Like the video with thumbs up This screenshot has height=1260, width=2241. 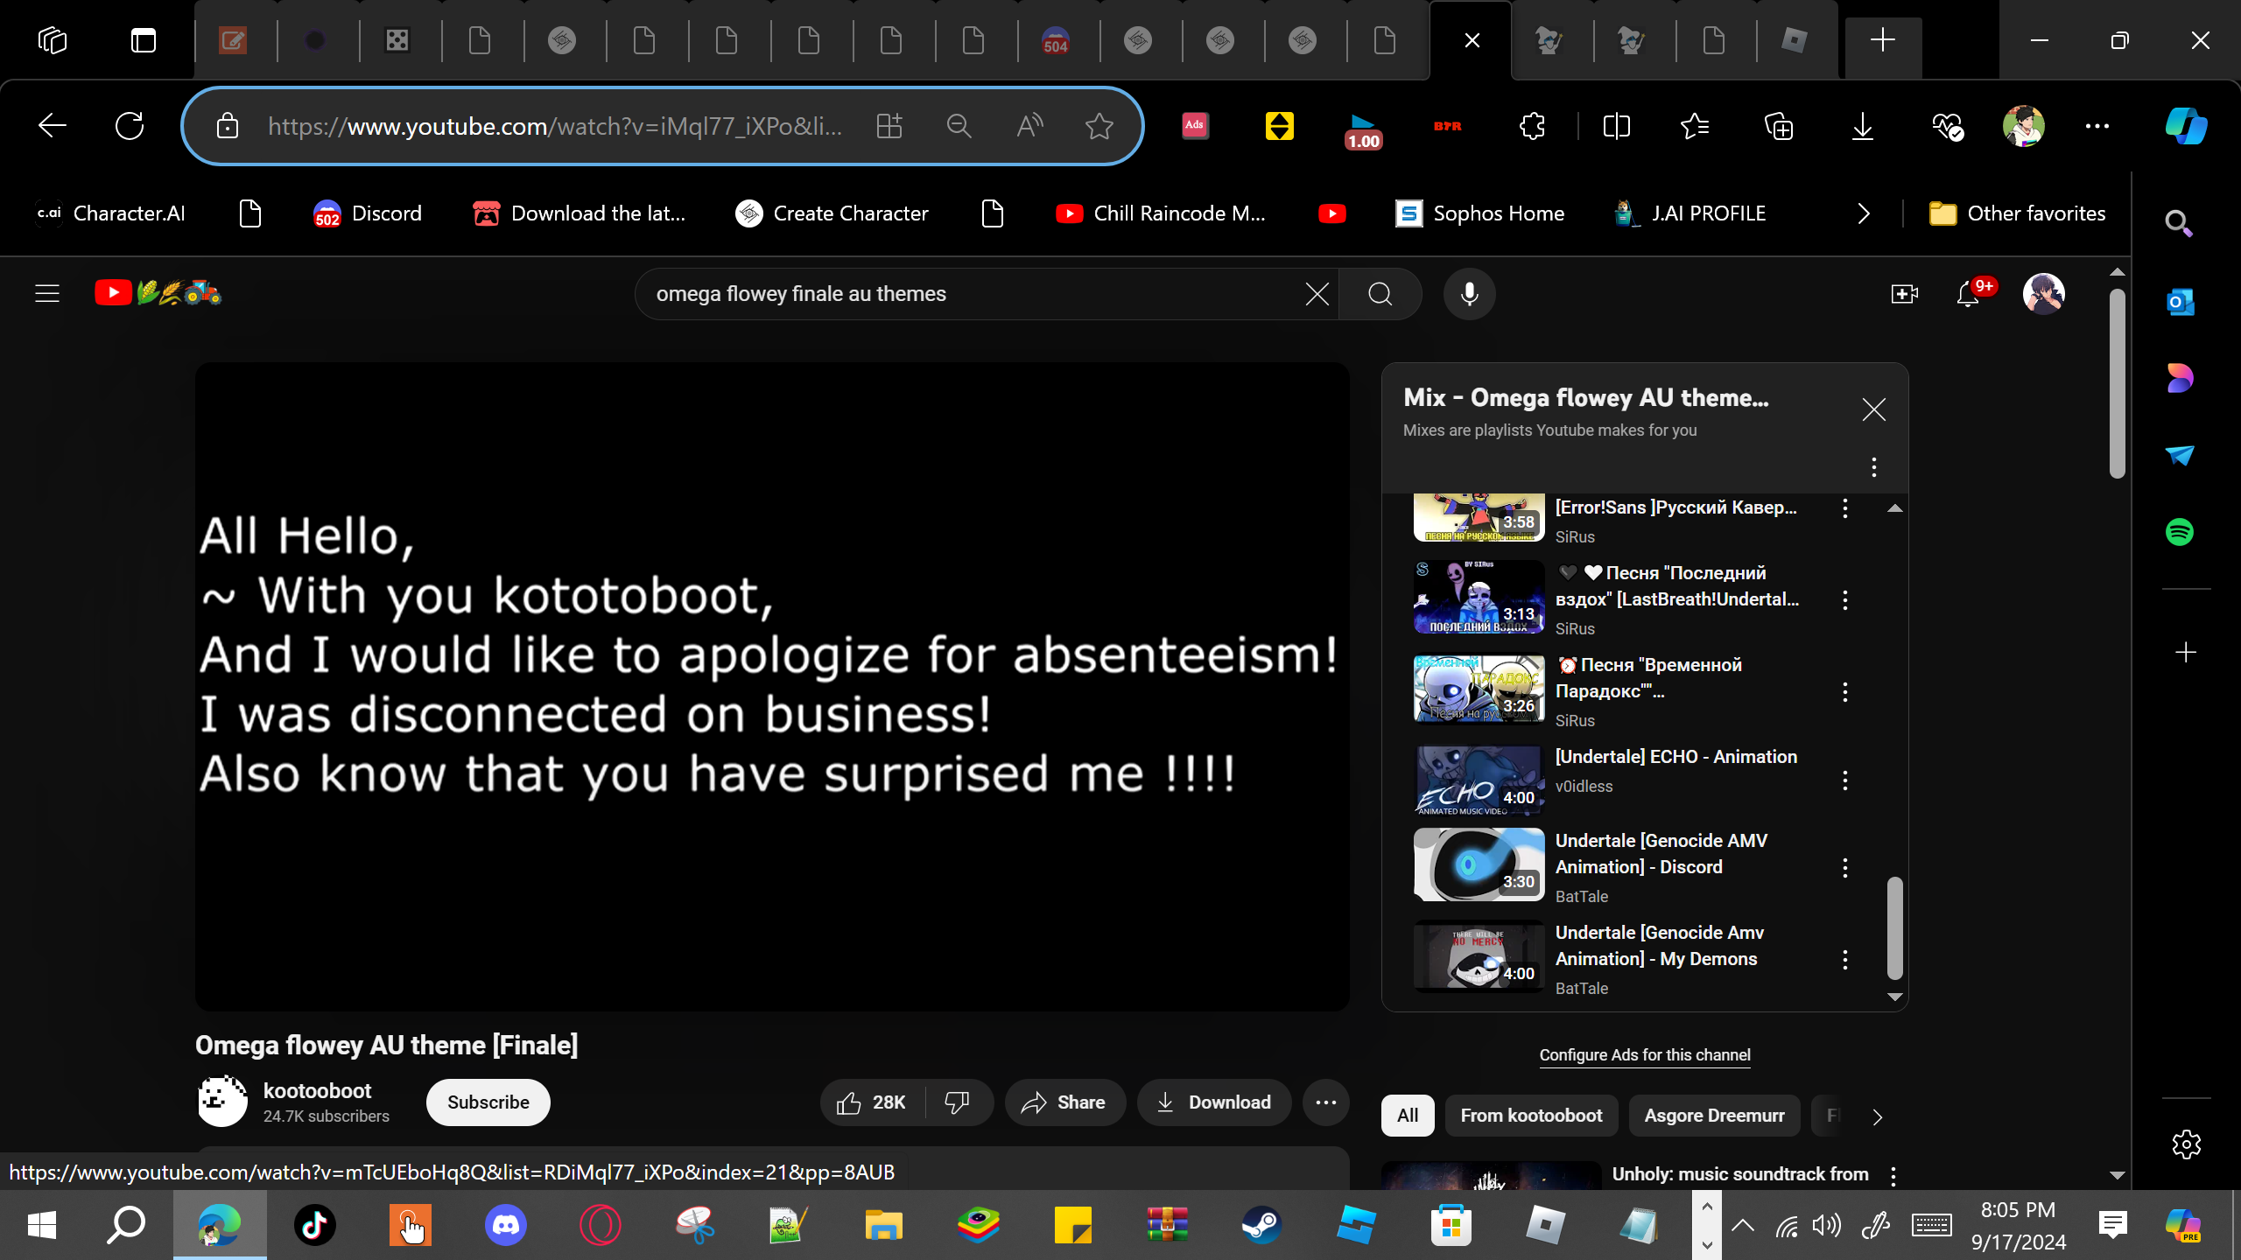point(849,1102)
